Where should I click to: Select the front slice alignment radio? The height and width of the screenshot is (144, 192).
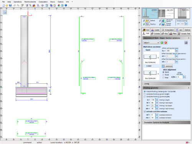pyautogui.click(x=163, y=75)
